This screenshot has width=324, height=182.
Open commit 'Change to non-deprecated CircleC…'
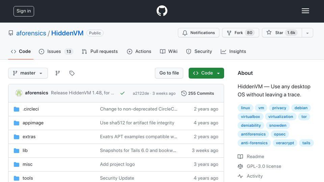tap(139, 109)
